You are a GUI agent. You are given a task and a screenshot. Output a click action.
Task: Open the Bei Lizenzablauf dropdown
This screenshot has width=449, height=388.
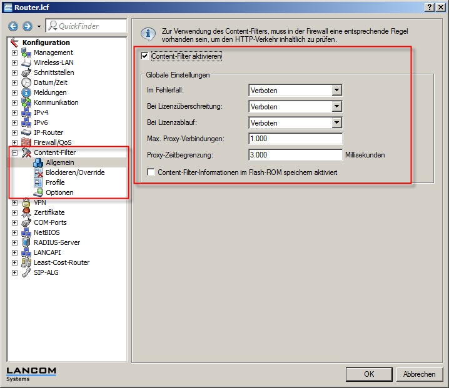(337, 123)
